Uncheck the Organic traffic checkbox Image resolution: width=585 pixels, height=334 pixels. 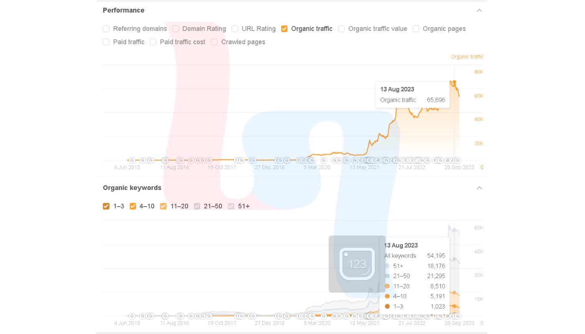click(x=285, y=29)
